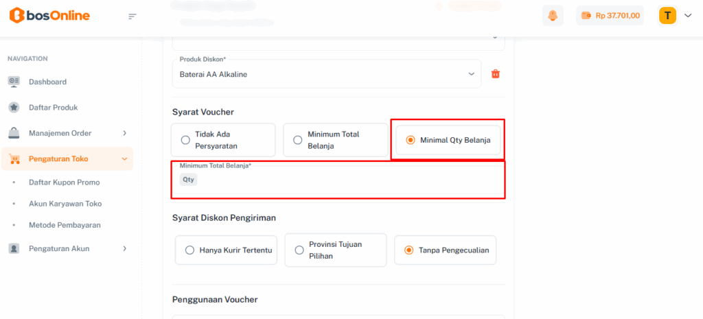Toggle the sidebar collapse menu icon
The height and width of the screenshot is (319, 703).
point(132,16)
